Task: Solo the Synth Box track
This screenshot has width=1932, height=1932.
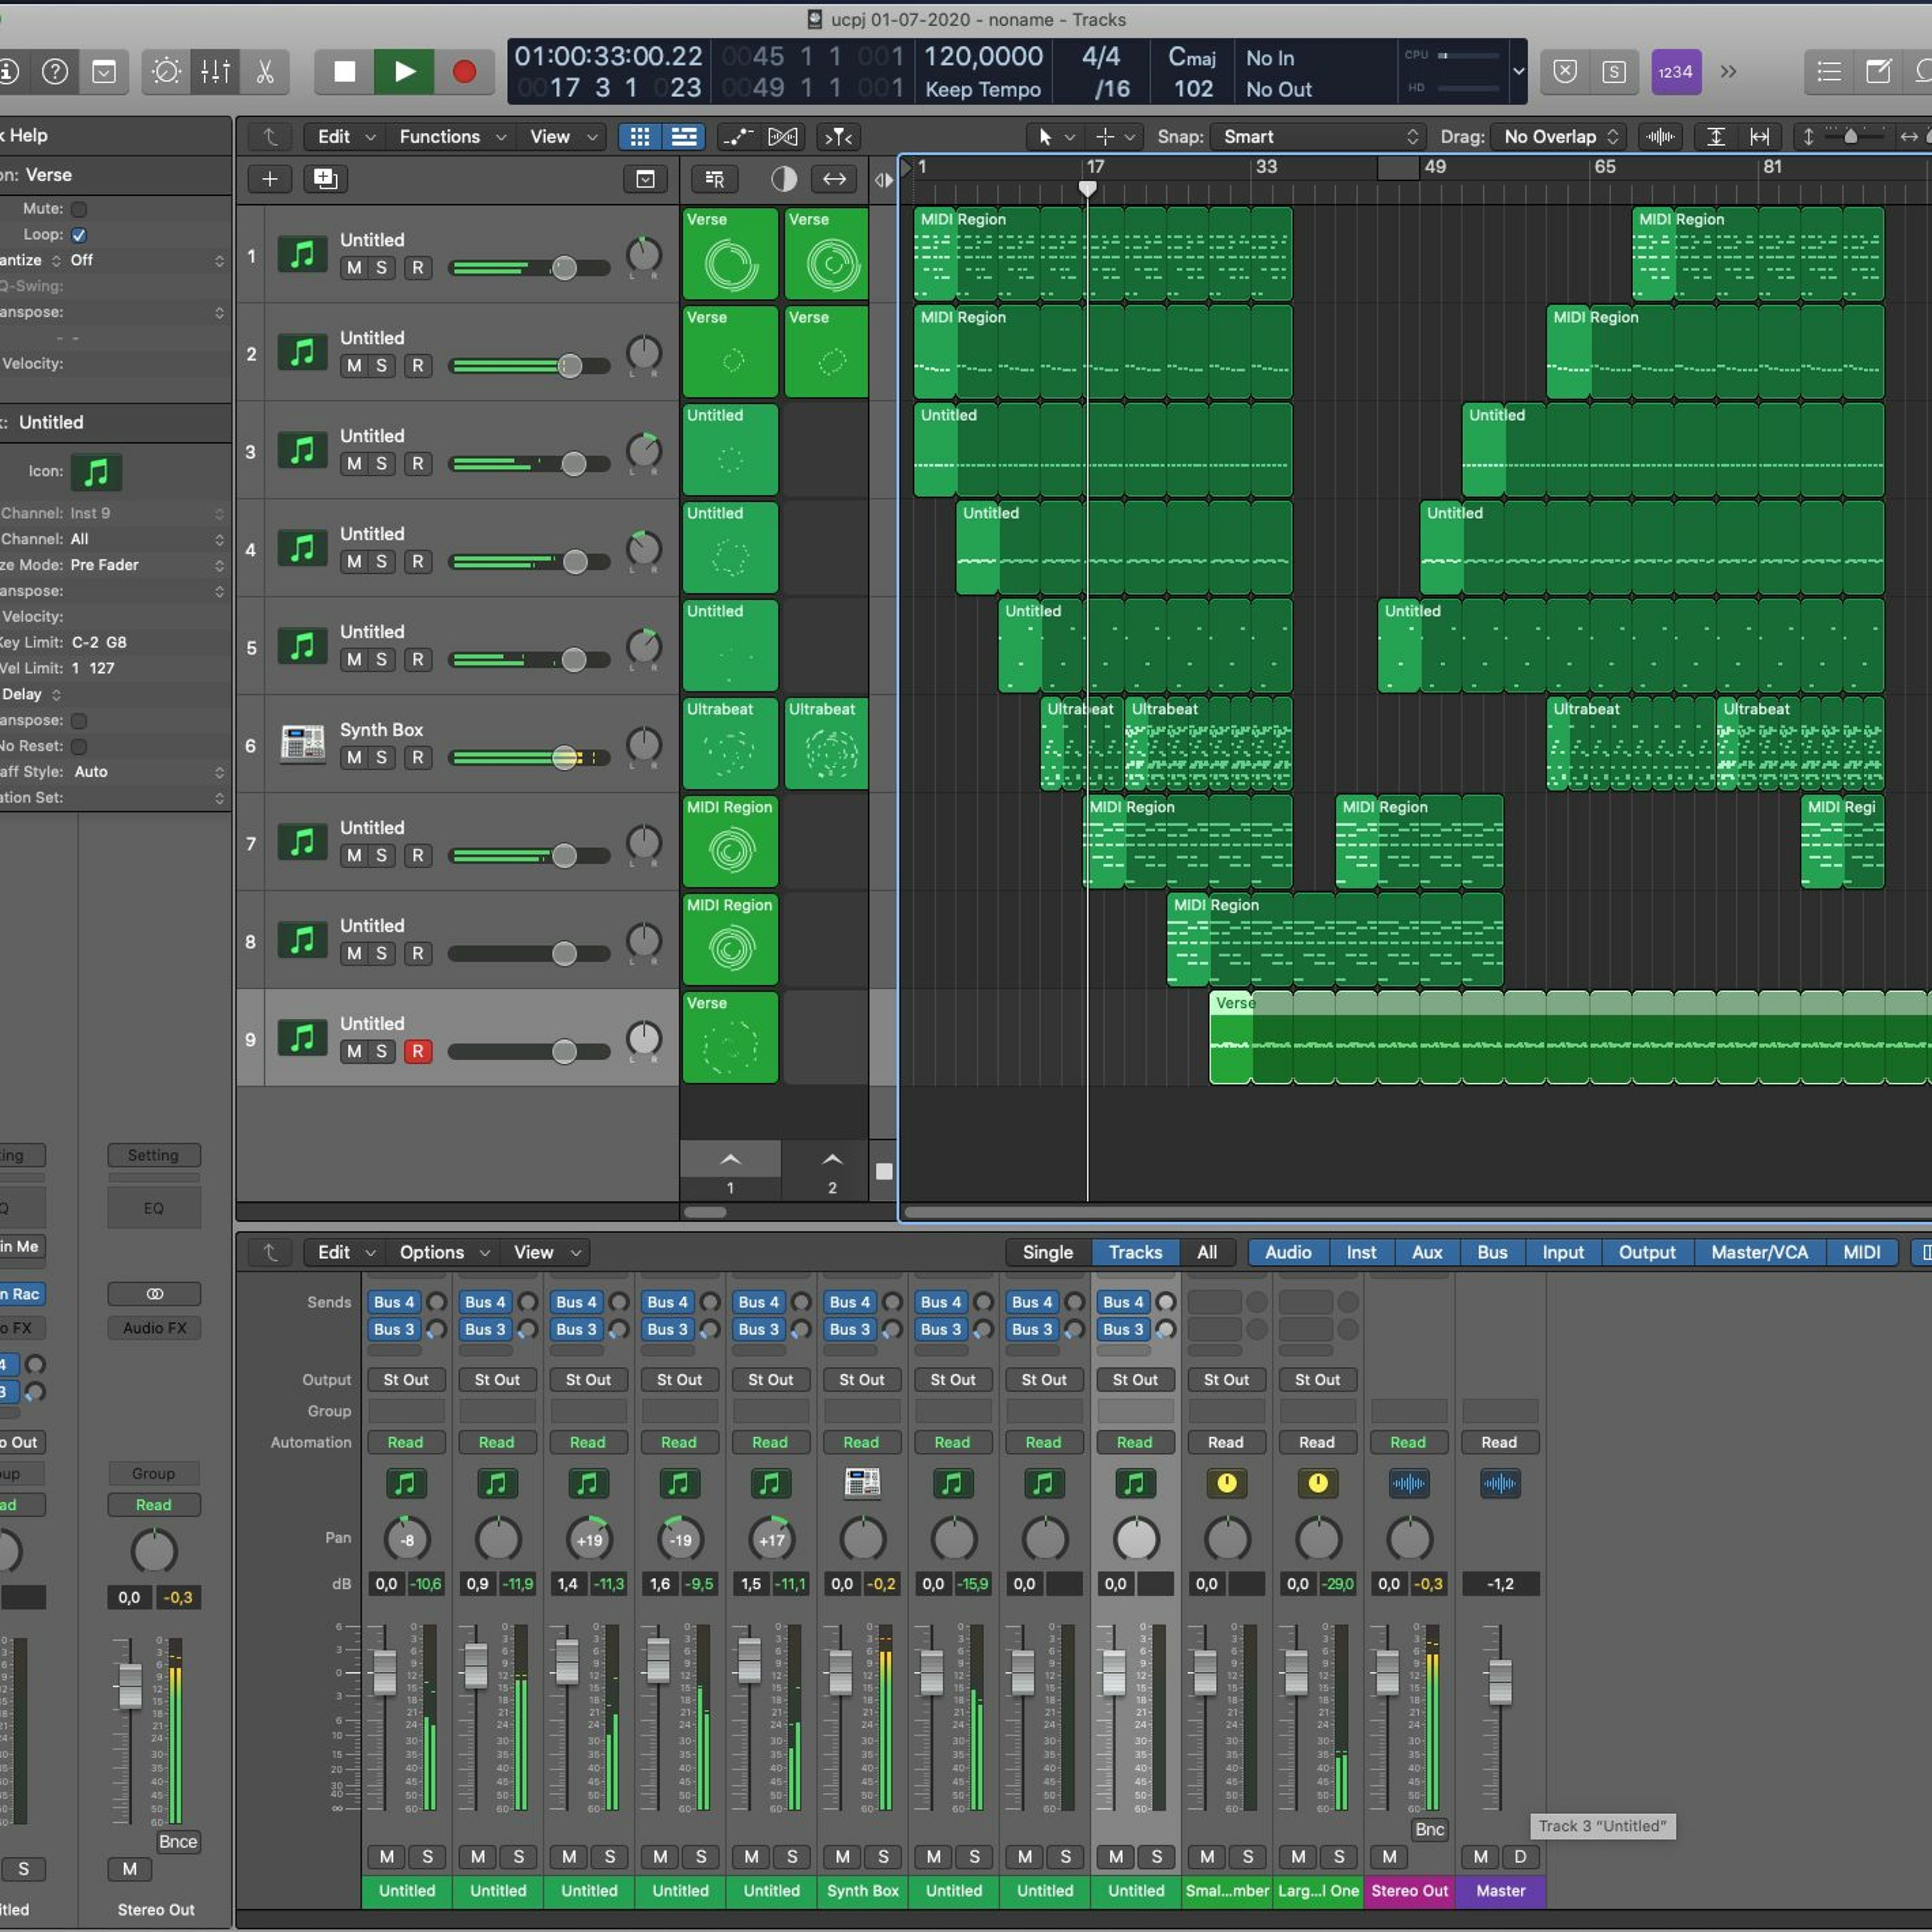Action: pyautogui.click(x=381, y=758)
